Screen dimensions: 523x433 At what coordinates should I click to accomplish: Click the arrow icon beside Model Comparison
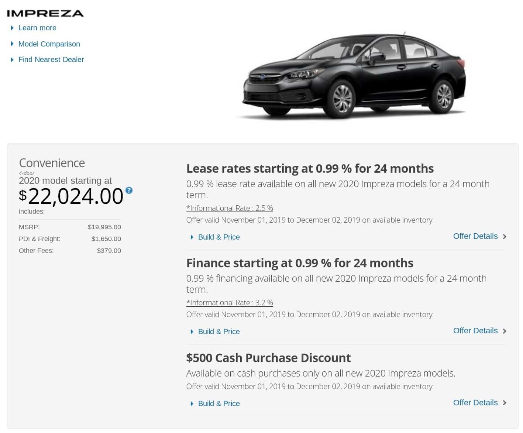[12, 44]
